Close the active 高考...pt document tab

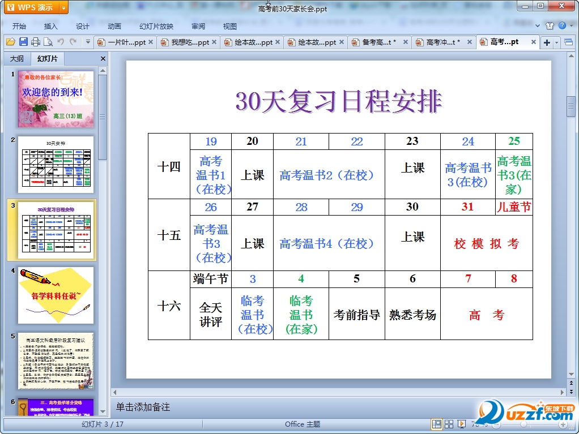(x=534, y=42)
